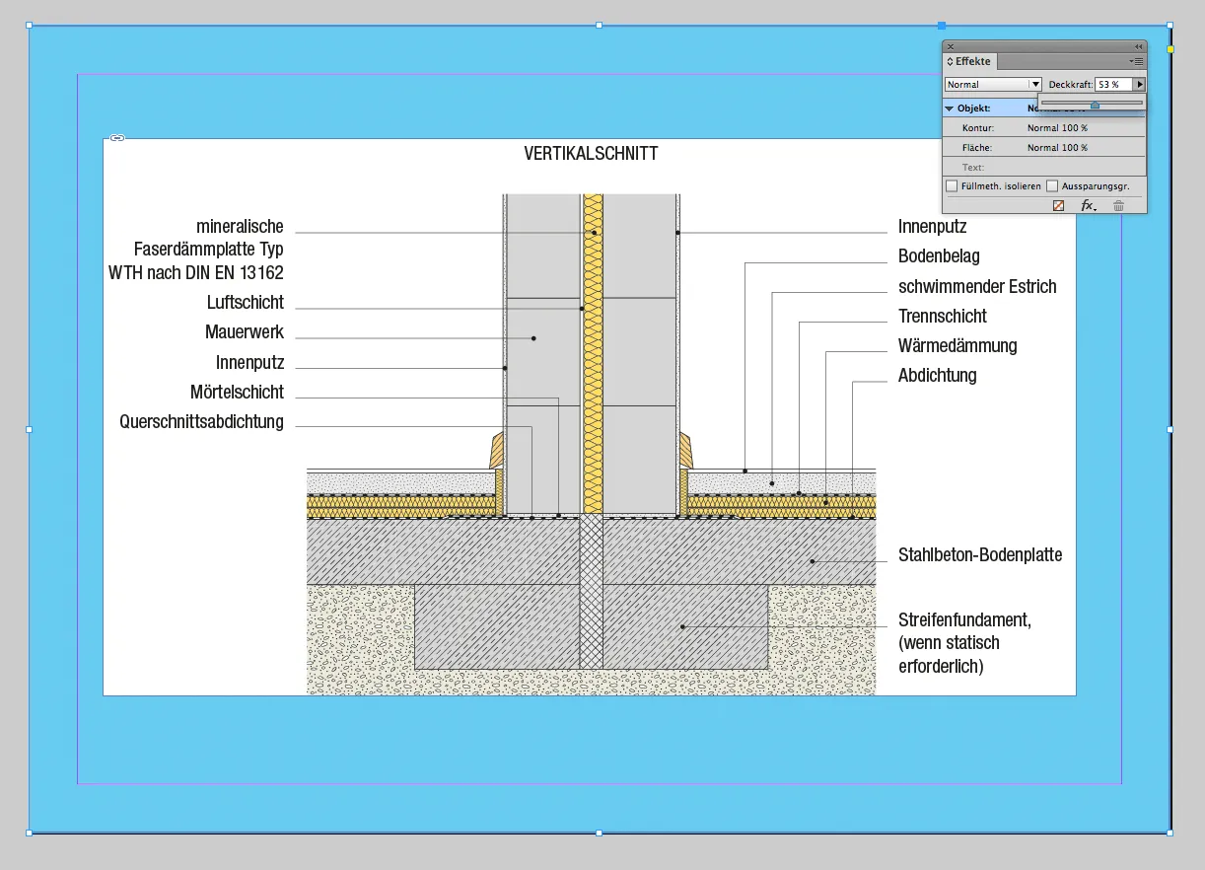The height and width of the screenshot is (870, 1205).
Task: Collapse the Objekt disclosure triangle
Action: click(950, 107)
